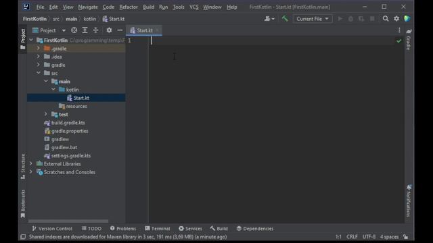This screenshot has width=433, height=243.
Task: Open the Build tool window
Action: (x=219, y=228)
